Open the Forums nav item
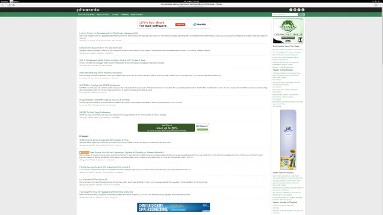Viewport: 383px width, 215px height. pyautogui.click(x=115, y=15)
